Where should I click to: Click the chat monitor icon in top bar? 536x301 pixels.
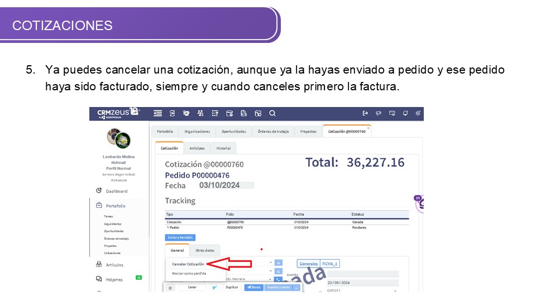(x=392, y=113)
